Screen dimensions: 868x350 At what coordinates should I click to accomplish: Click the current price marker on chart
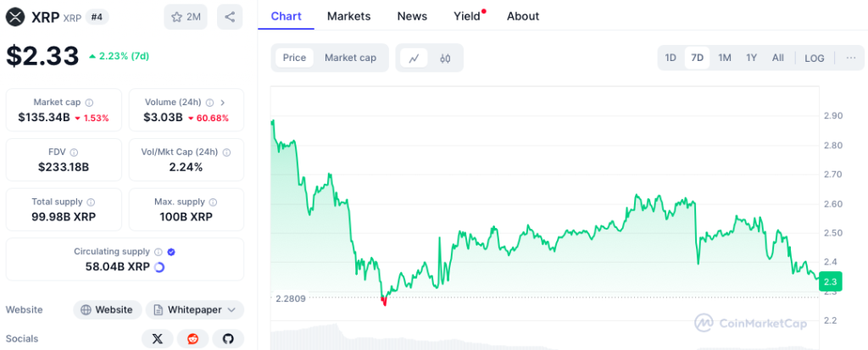click(x=830, y=281)
